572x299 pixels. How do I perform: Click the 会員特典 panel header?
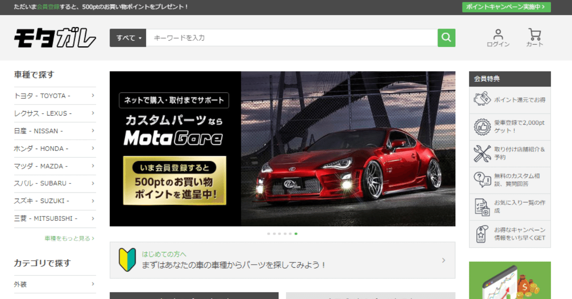pyautogui.click(x=510, y=79)
